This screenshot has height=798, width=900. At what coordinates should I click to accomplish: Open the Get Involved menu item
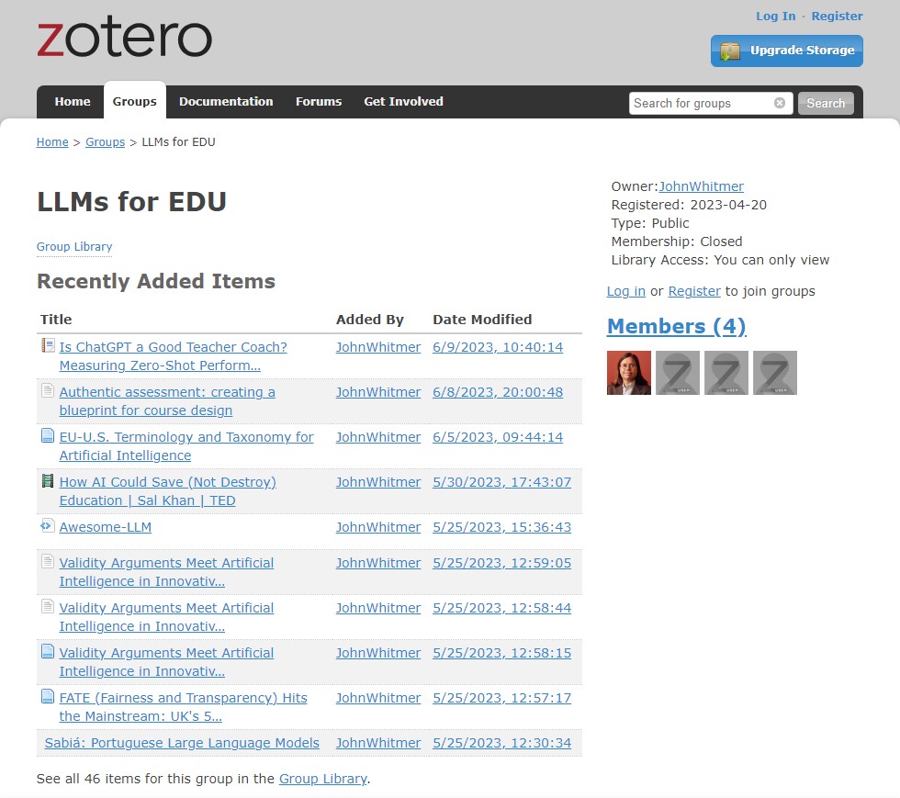[x=403, y=102]
